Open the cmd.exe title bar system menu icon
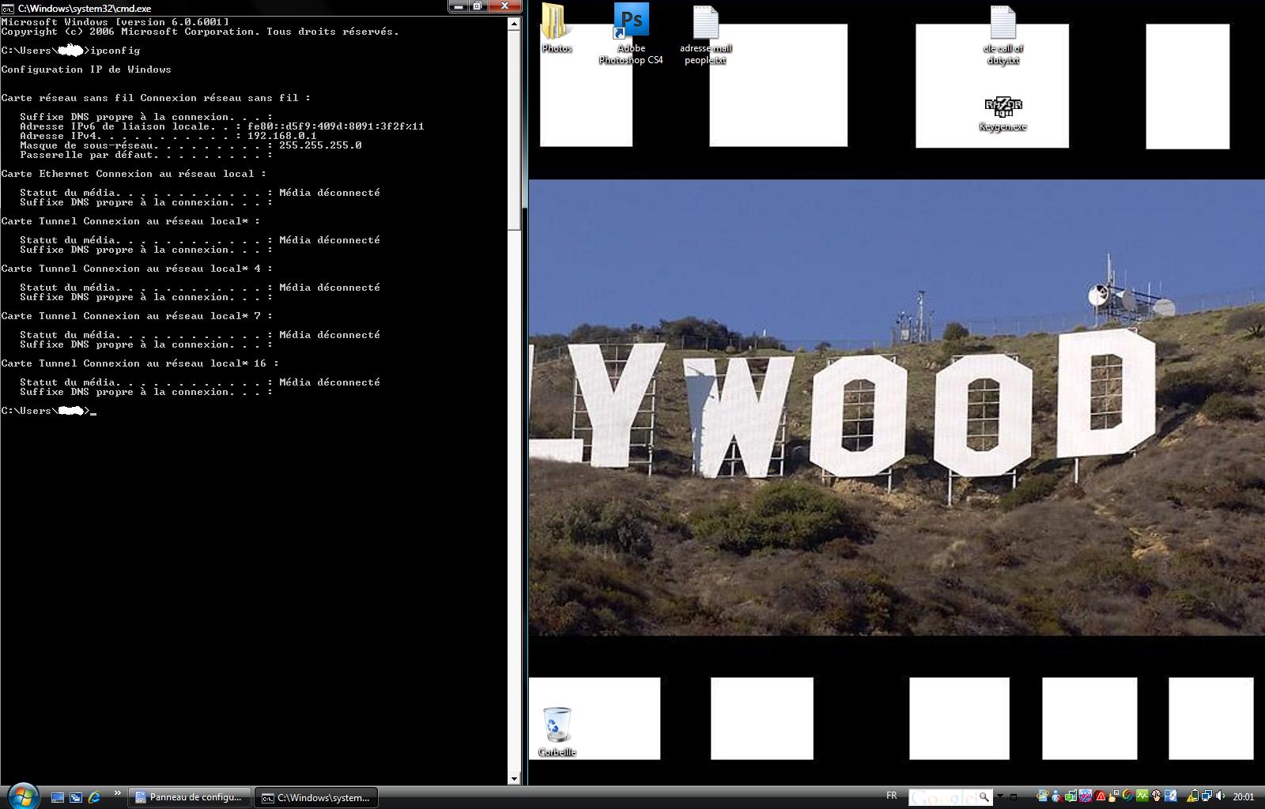 8,8
